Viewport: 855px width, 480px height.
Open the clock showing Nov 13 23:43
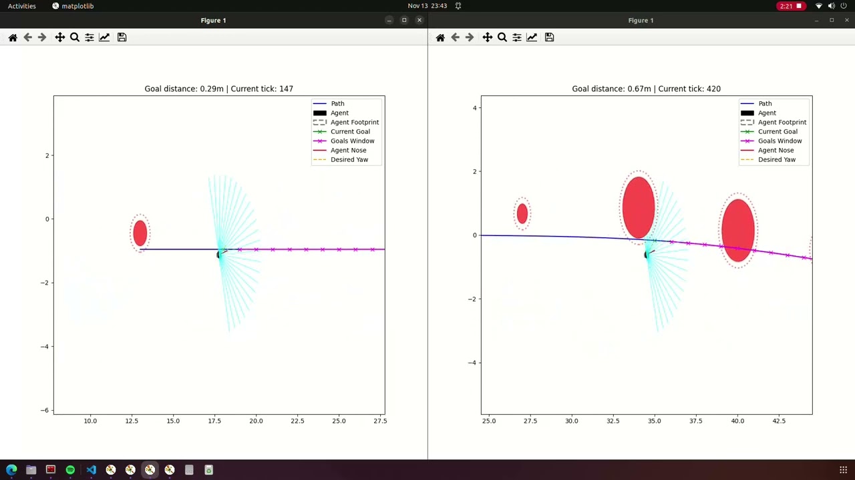[x=427, y=6]
